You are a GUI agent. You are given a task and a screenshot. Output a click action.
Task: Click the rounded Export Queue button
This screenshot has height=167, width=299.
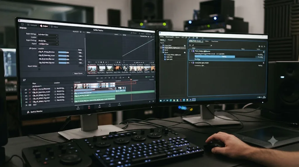pos(78,73)
